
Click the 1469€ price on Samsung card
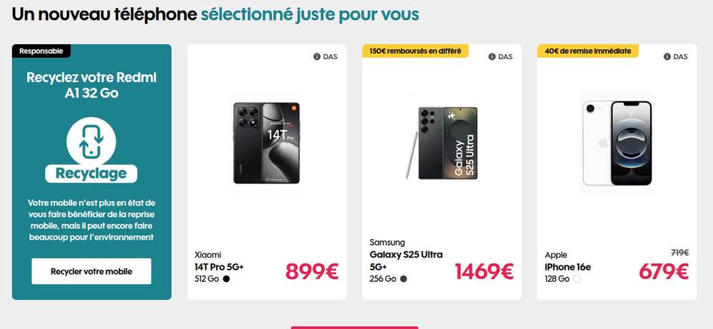point(484,271)
